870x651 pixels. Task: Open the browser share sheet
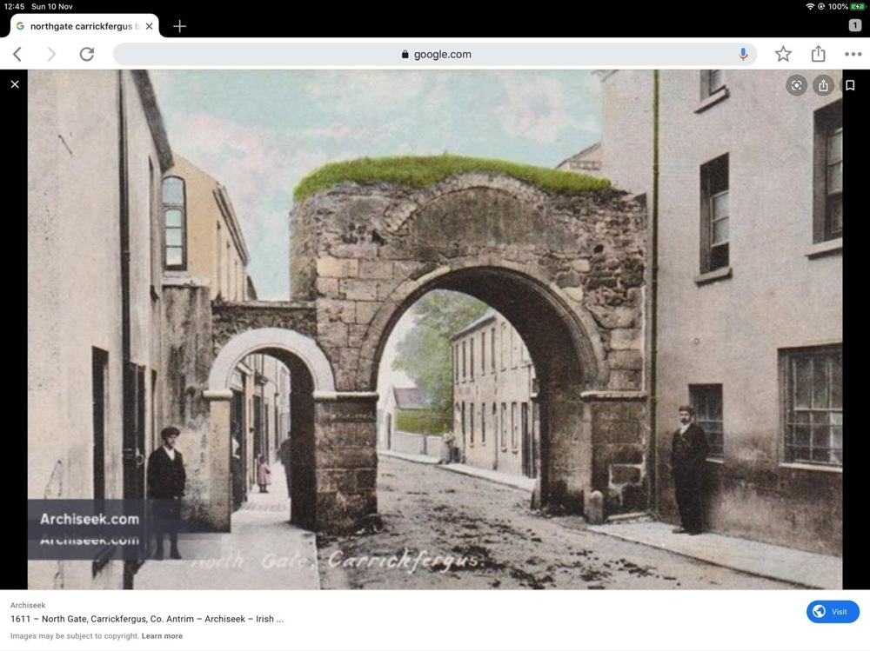coord(818,54)
